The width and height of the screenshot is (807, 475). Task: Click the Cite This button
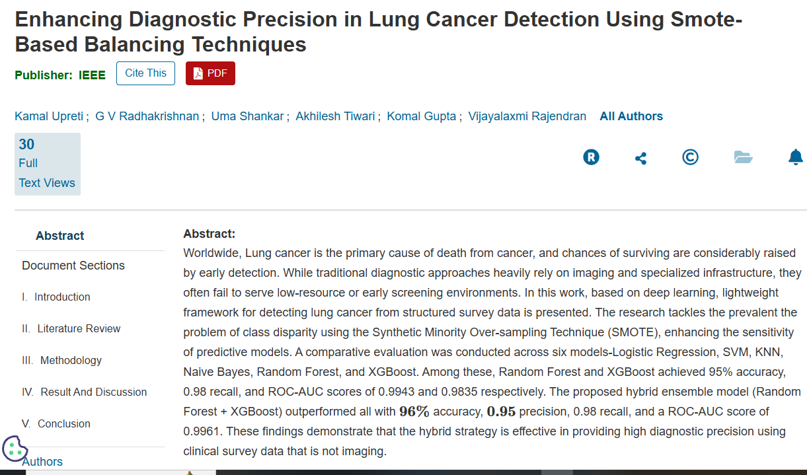145,73
